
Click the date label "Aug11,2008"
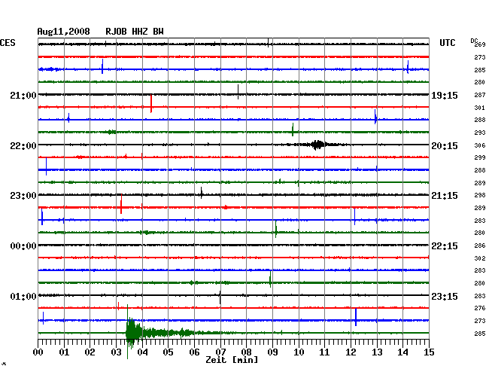pyautogui.click(x=63, y=32)
